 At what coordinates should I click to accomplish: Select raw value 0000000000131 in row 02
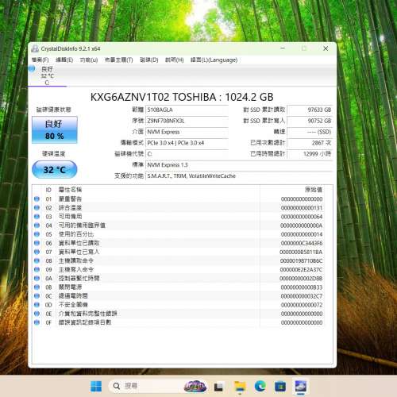302,208
